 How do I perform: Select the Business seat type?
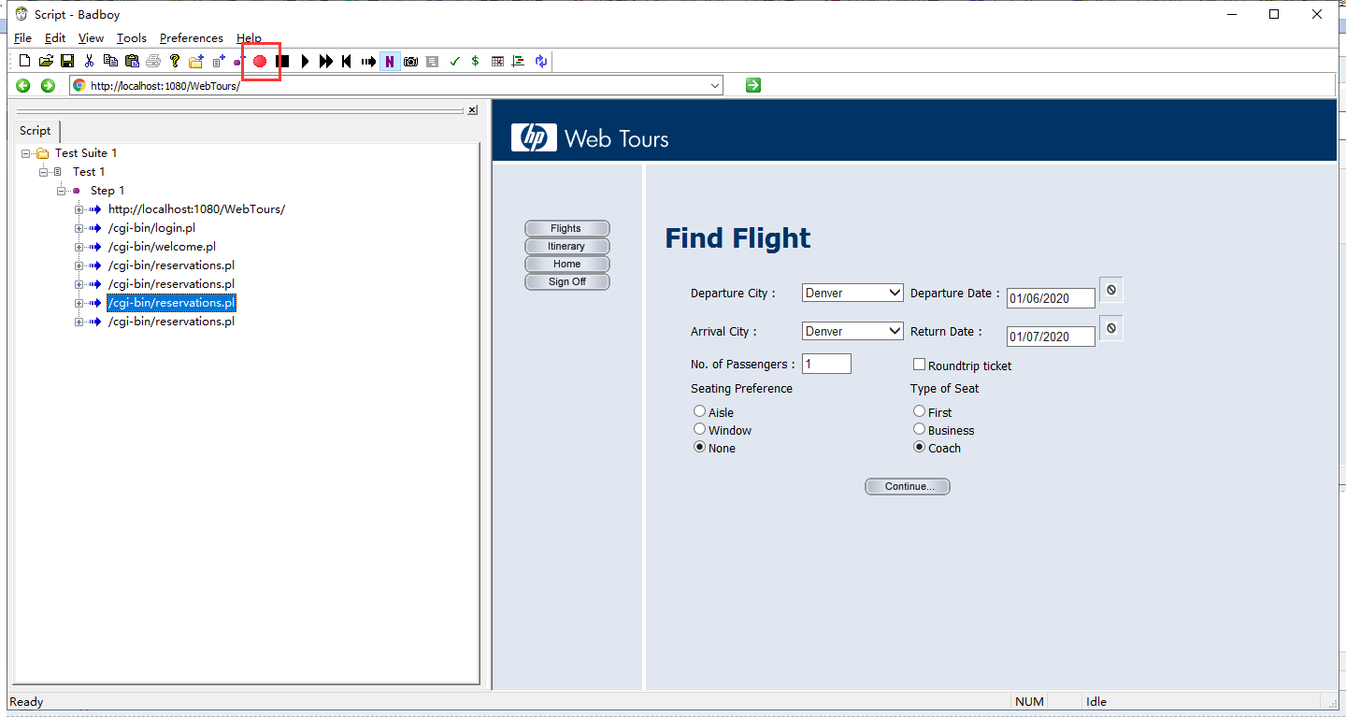click(919, 429)
